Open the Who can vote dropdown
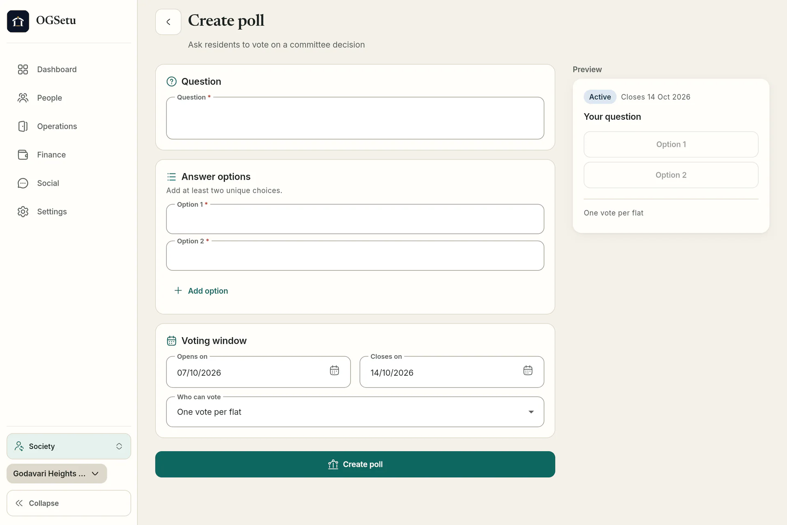 point(355,412)
